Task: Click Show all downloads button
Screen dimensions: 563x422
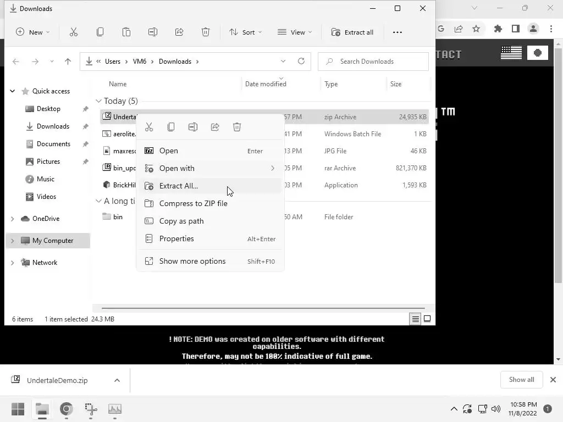Action: coord(521,380)
